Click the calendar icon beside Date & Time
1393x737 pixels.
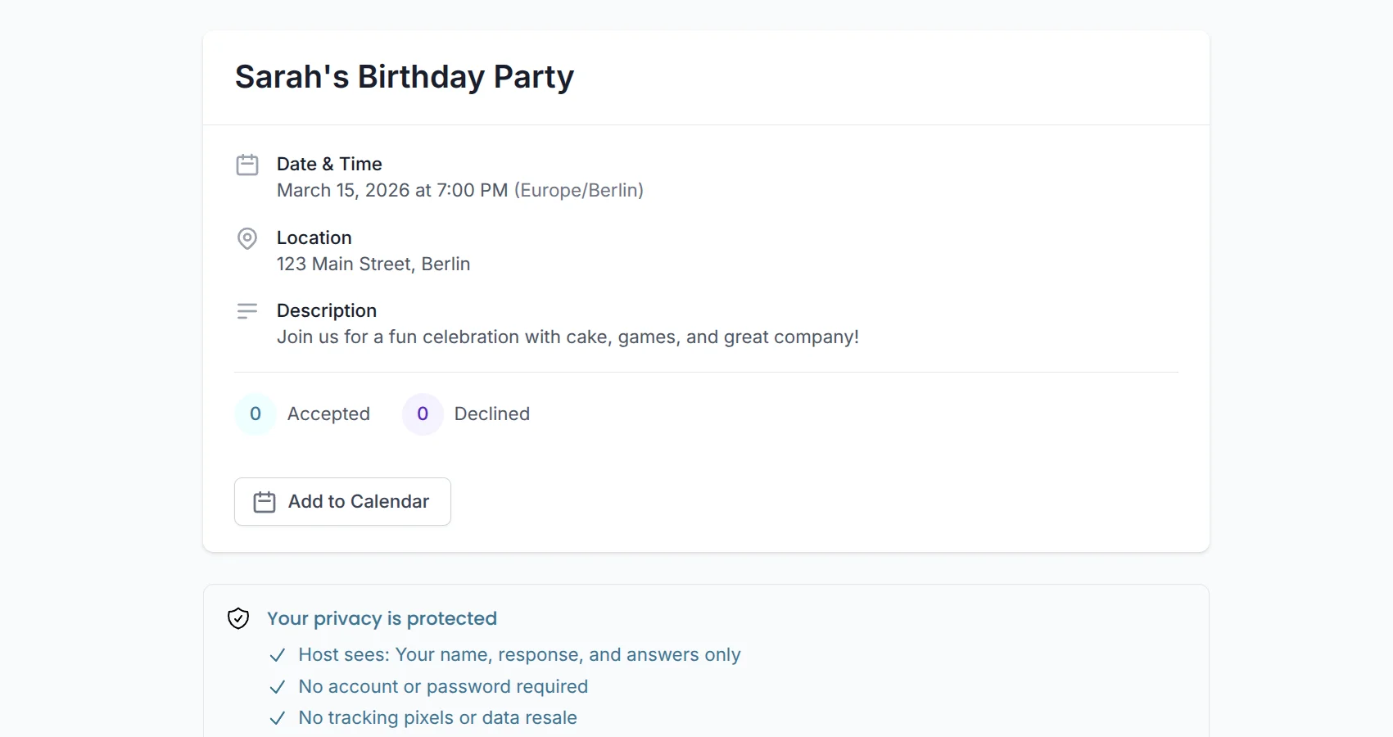pyautogui.click(x=247, y=164)
